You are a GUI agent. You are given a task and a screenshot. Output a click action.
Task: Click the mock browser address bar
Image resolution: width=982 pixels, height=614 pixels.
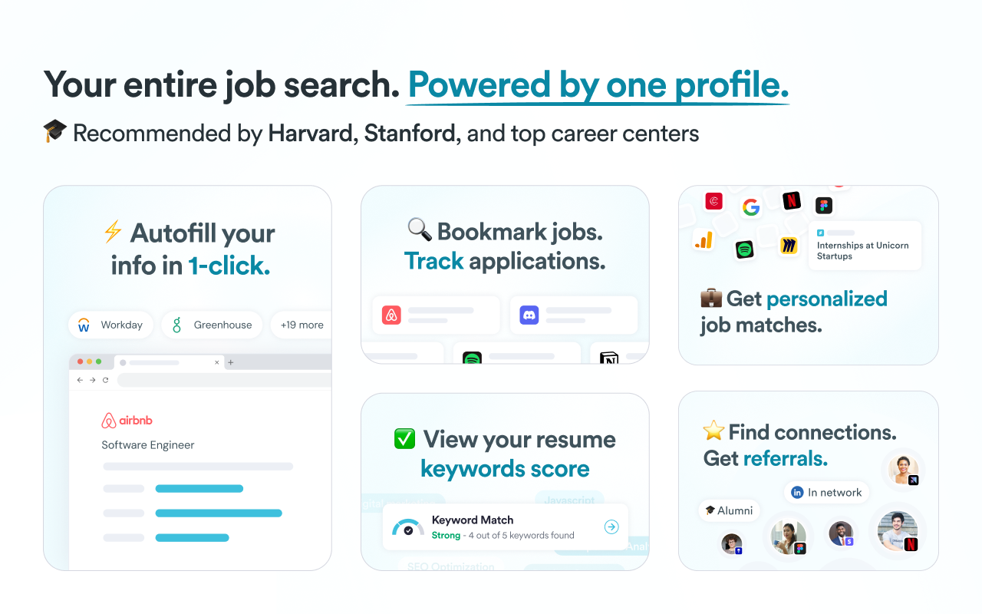222,380
